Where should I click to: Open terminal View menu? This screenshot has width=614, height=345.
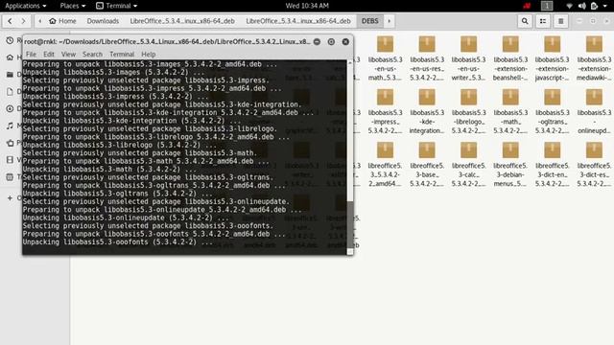point(68,54)
